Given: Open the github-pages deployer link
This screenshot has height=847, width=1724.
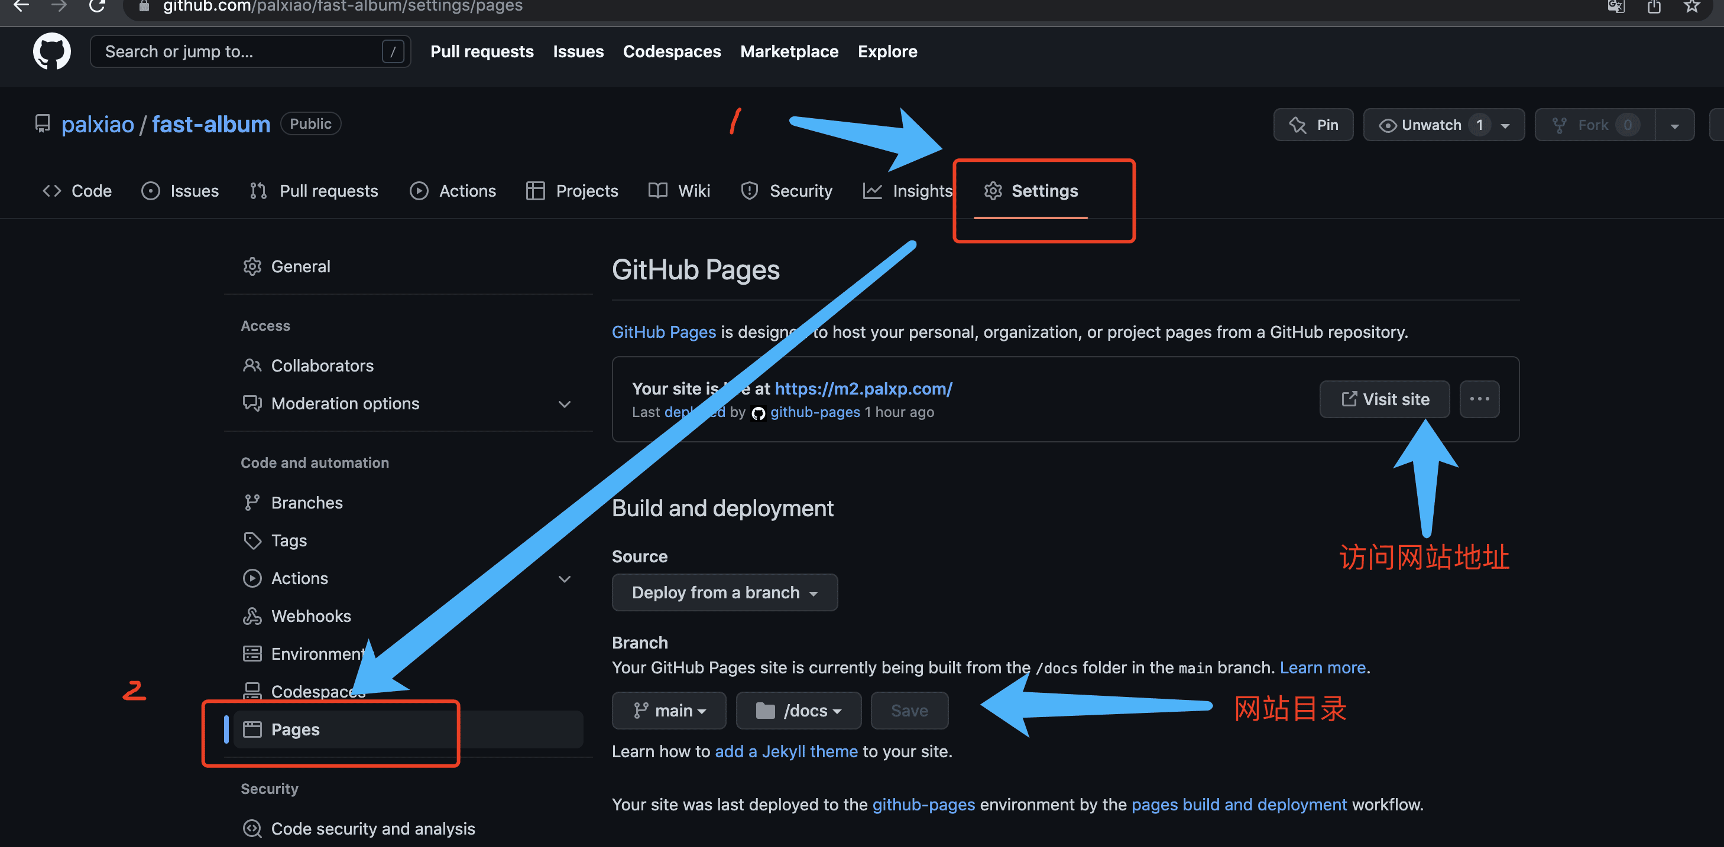Looking at the screenshot, I should coord(815,412).
